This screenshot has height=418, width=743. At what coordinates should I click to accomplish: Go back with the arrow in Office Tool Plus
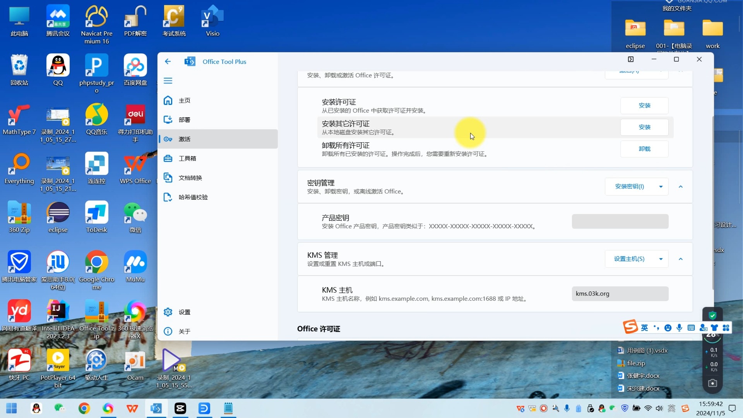point(168,61)
